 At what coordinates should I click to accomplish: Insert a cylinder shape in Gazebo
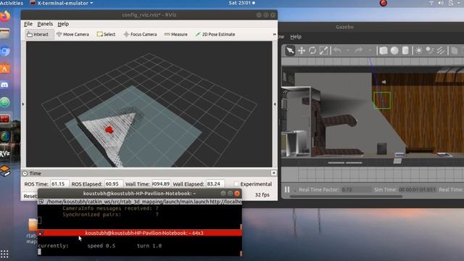pyautogui.click(x=405, y=51)
